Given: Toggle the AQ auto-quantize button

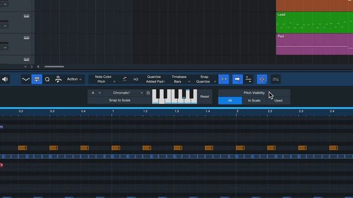Looking at the screenshot, I should click(136, 79).
